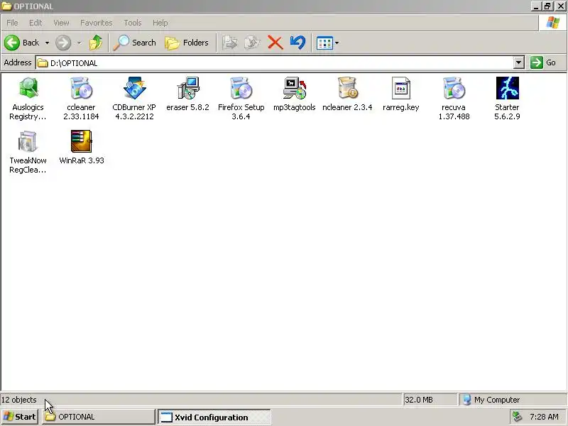Click the blue Undo arrow icon
568x426 pixels.
tap(297, 43)
